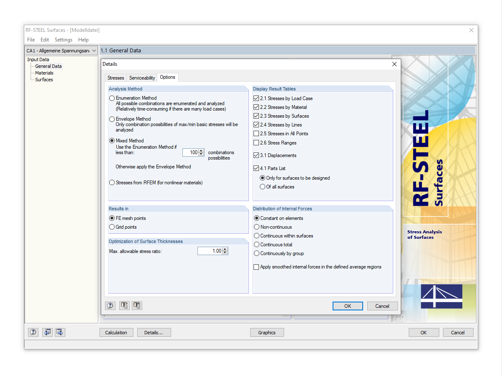This screenshot has width=502, height=377.
Task: Edit the Max. allowable stress ratio field
Action: pos(209,250)
